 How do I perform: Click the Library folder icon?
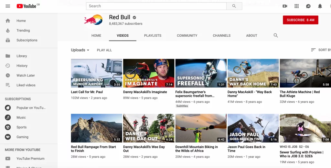pos(8,56)
